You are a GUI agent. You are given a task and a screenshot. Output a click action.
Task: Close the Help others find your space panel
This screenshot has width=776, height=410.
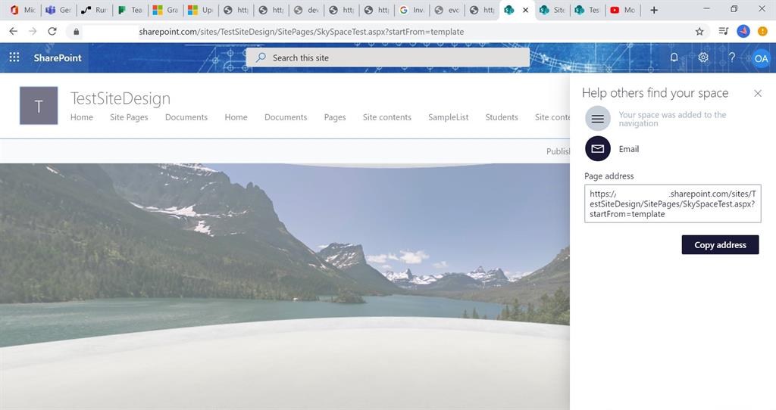(758, 93)
